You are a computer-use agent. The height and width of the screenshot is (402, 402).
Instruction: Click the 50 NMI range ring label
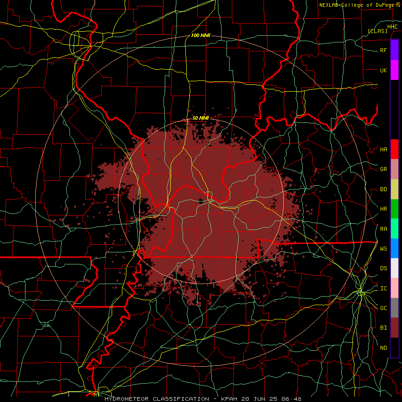201,118
